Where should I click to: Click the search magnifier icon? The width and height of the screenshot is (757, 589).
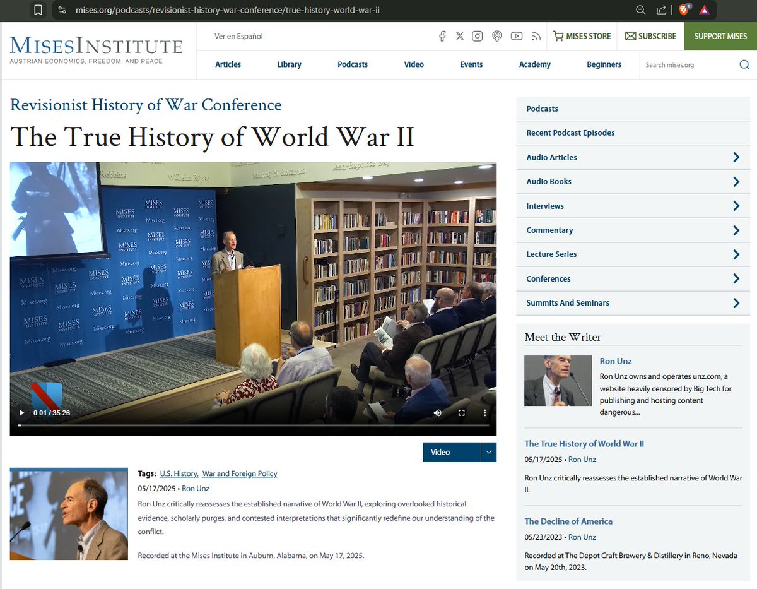(744, 64)
